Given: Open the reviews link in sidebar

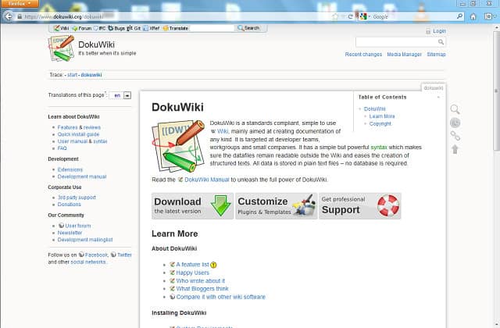Looking at the screenshot, I should 92,127.
